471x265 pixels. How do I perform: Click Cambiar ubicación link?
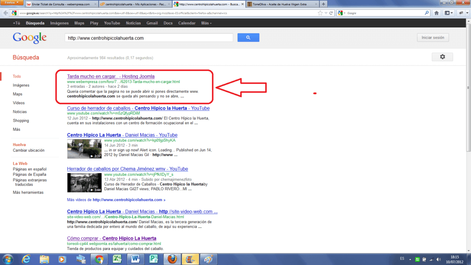tap(29, 150)
